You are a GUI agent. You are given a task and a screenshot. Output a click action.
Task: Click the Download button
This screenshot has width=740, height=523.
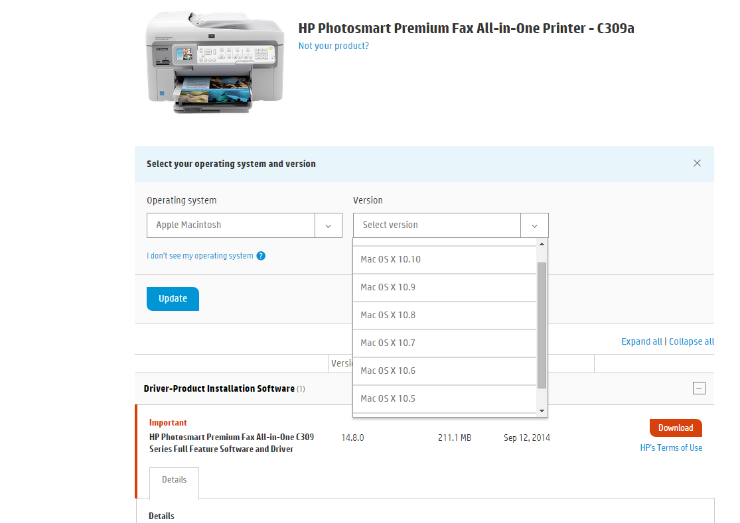(x=676, y=428)
